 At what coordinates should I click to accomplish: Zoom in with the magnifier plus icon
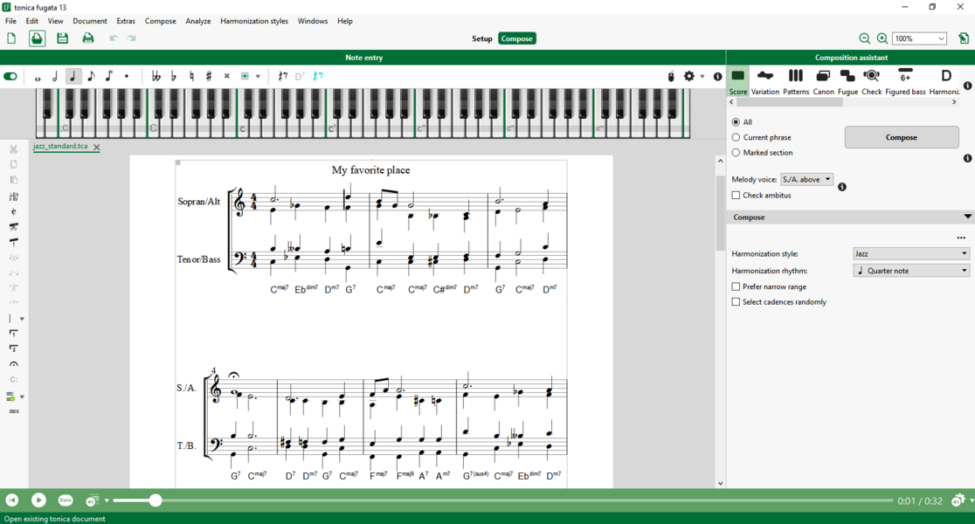pos(882,38)
